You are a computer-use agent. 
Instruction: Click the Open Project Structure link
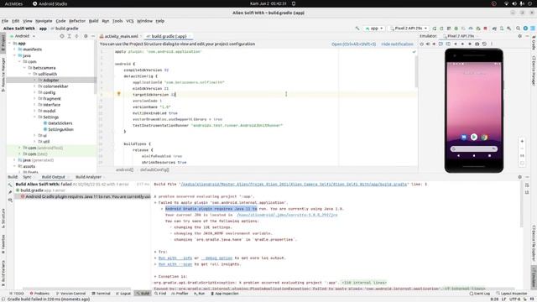pos(353,44)
